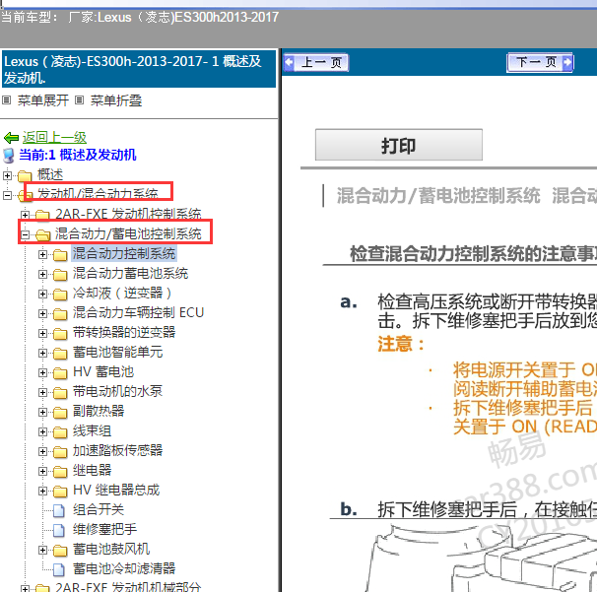Click the folder icon of 加速踏板传感器
The height and width of the screenshot is (592, 597).
(60, 452)
